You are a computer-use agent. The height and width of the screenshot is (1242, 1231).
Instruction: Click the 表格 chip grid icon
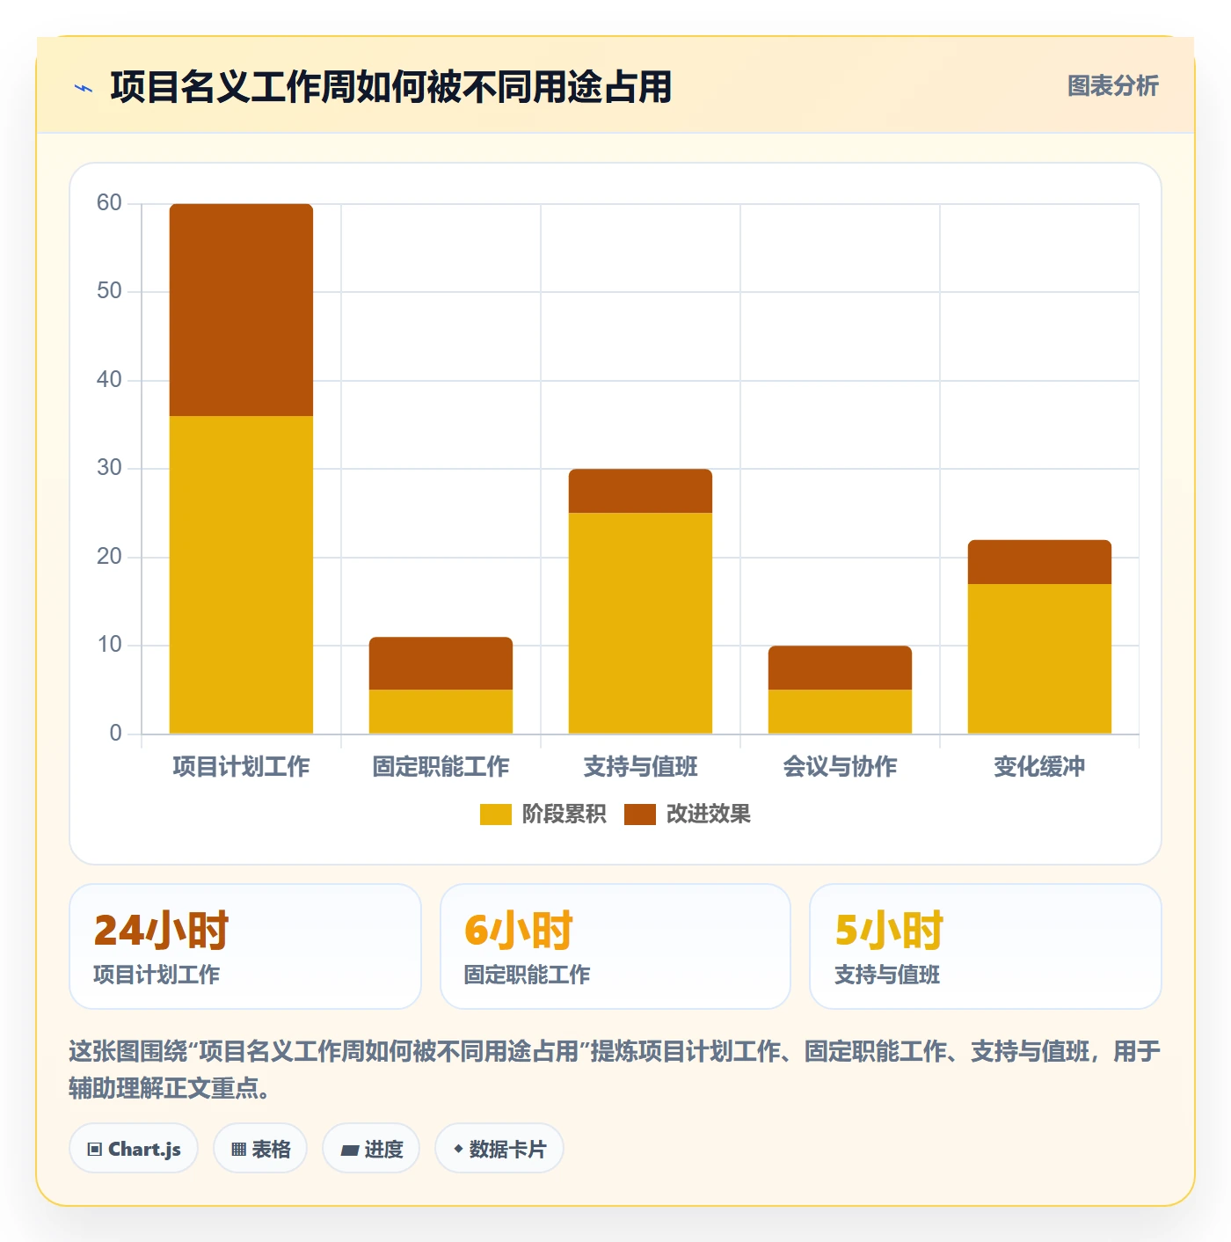(x=238, y=1149)
